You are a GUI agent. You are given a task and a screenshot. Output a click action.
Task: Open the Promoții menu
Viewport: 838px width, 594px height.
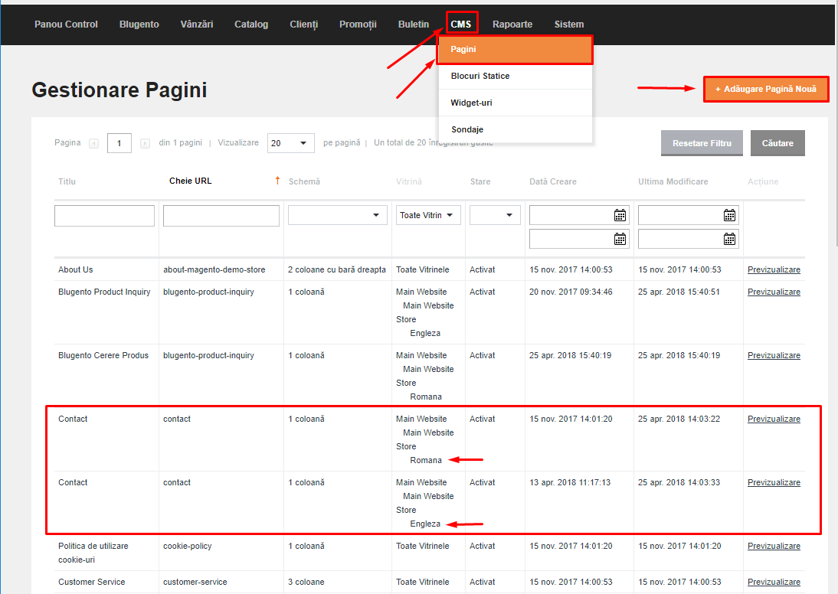[358, 24]
